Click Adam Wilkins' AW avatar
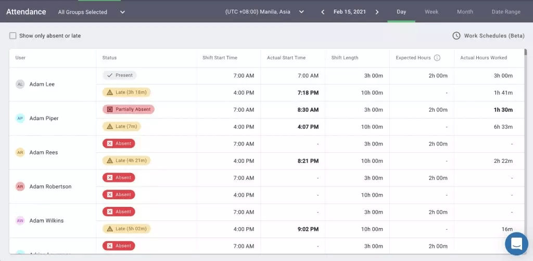533x261 pixels. (x=20, y=221)
